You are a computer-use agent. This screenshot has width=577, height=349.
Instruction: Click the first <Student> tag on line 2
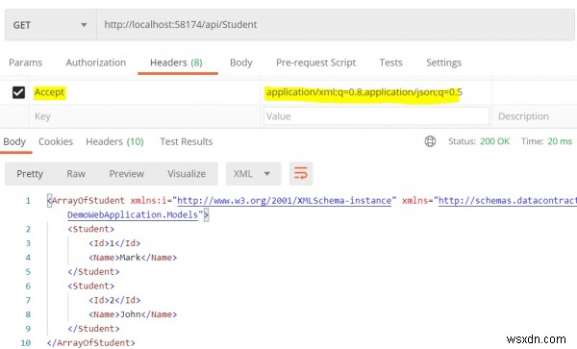pyautogui.click(x=91, y=229)
